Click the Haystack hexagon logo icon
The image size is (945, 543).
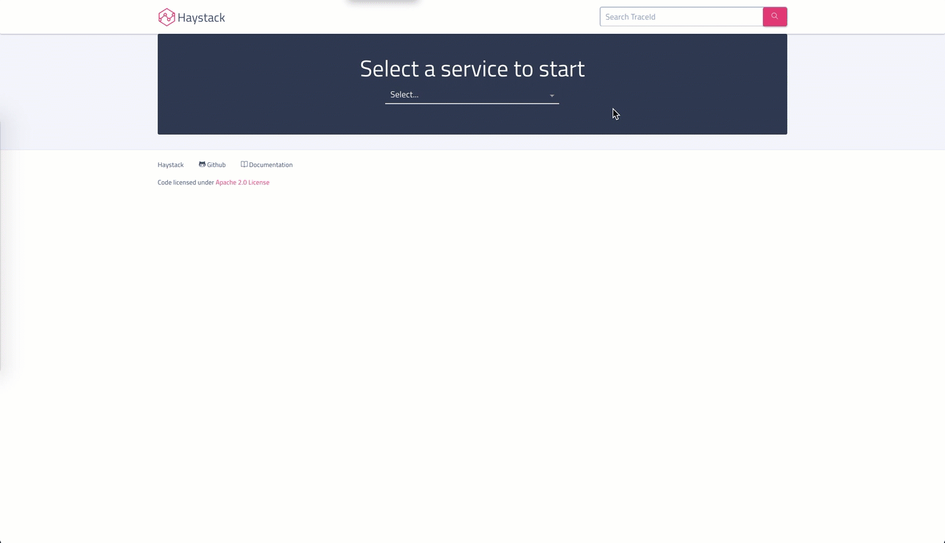click(x=167, y=17)
